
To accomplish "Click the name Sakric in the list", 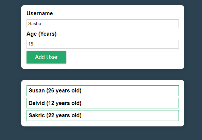I will coord(37,116).
